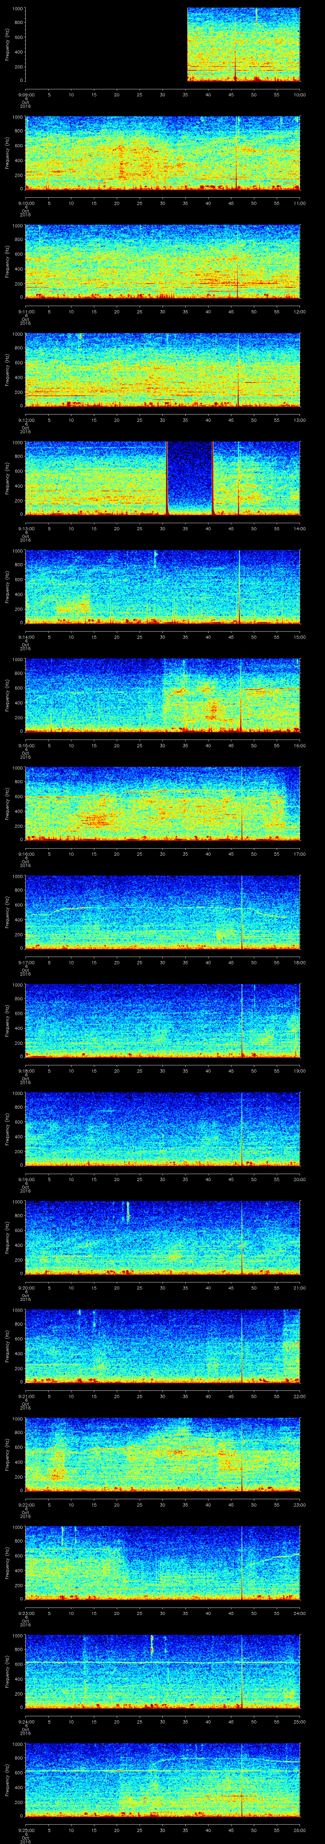The image size is (325, 1844).
Task: Click the 17:00 end time label
Action: 300,854
